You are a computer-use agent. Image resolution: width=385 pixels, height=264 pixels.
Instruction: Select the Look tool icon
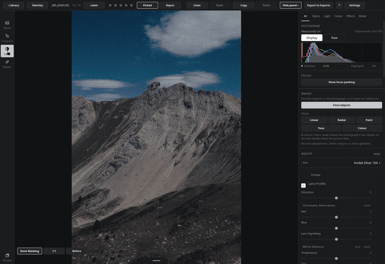coord(7,51)
